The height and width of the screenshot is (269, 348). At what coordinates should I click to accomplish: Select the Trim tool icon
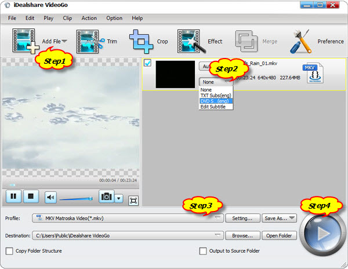90,42
